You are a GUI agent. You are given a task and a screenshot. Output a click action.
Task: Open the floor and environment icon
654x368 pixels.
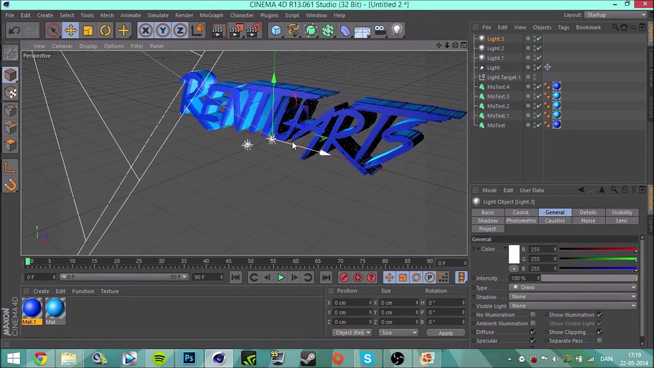[362, 30]
